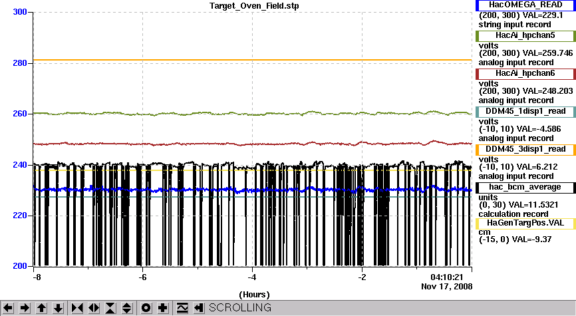The height and width of the screenshot is (316, 576).
Task: Click the VAL=-9.37 readout
Action: pyautogui.click(x=531, y=239)
